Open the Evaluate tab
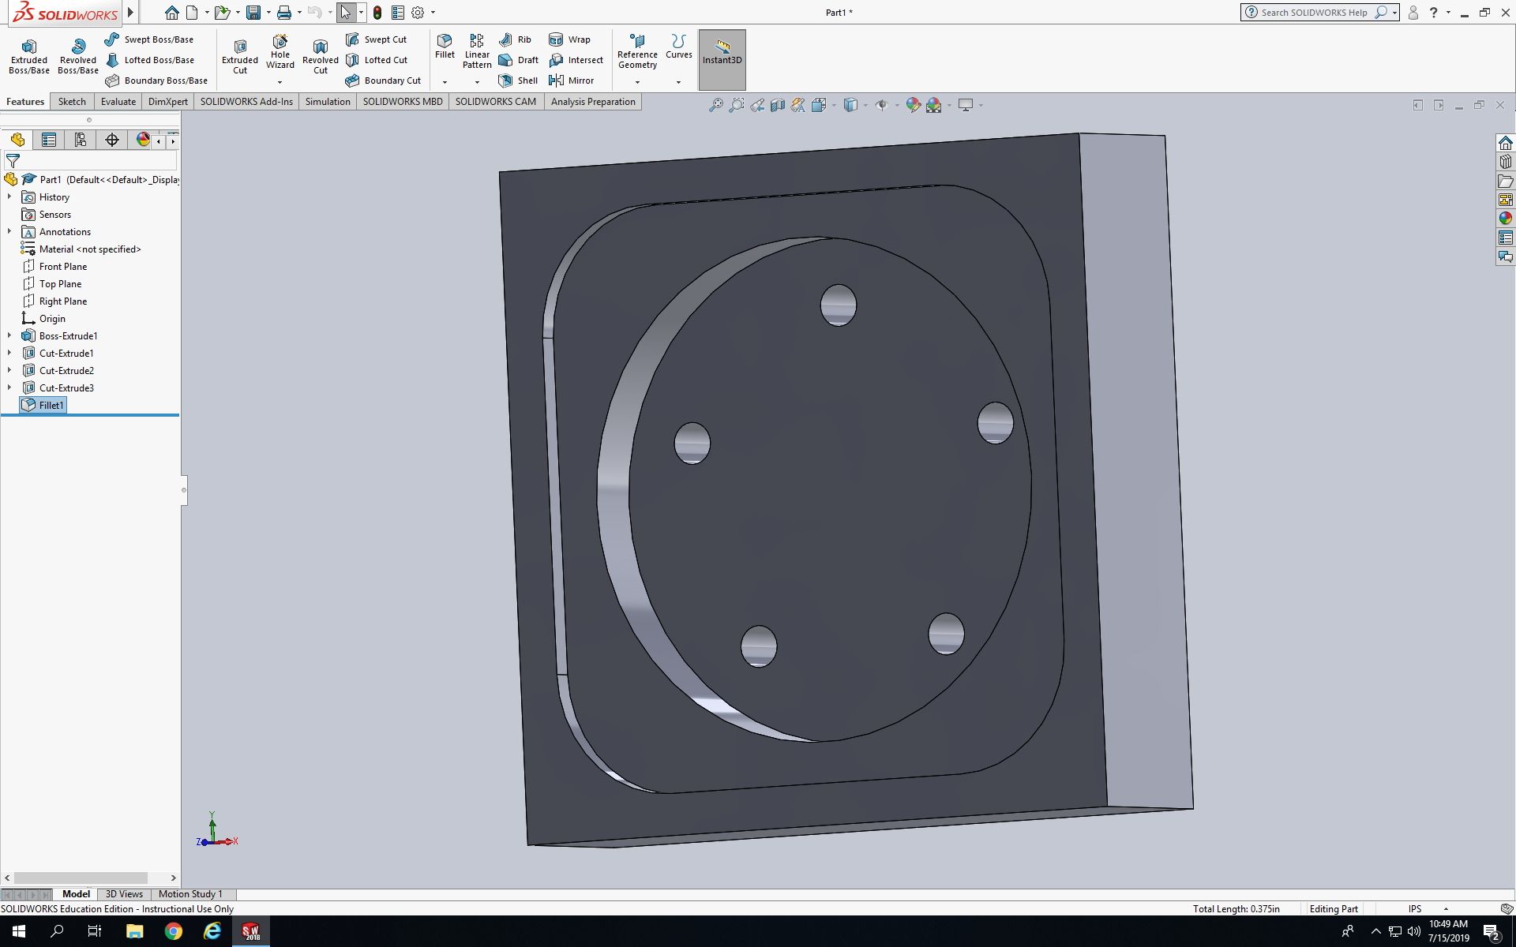Screen dimensions: 1516x947 [x=118, y=102]
